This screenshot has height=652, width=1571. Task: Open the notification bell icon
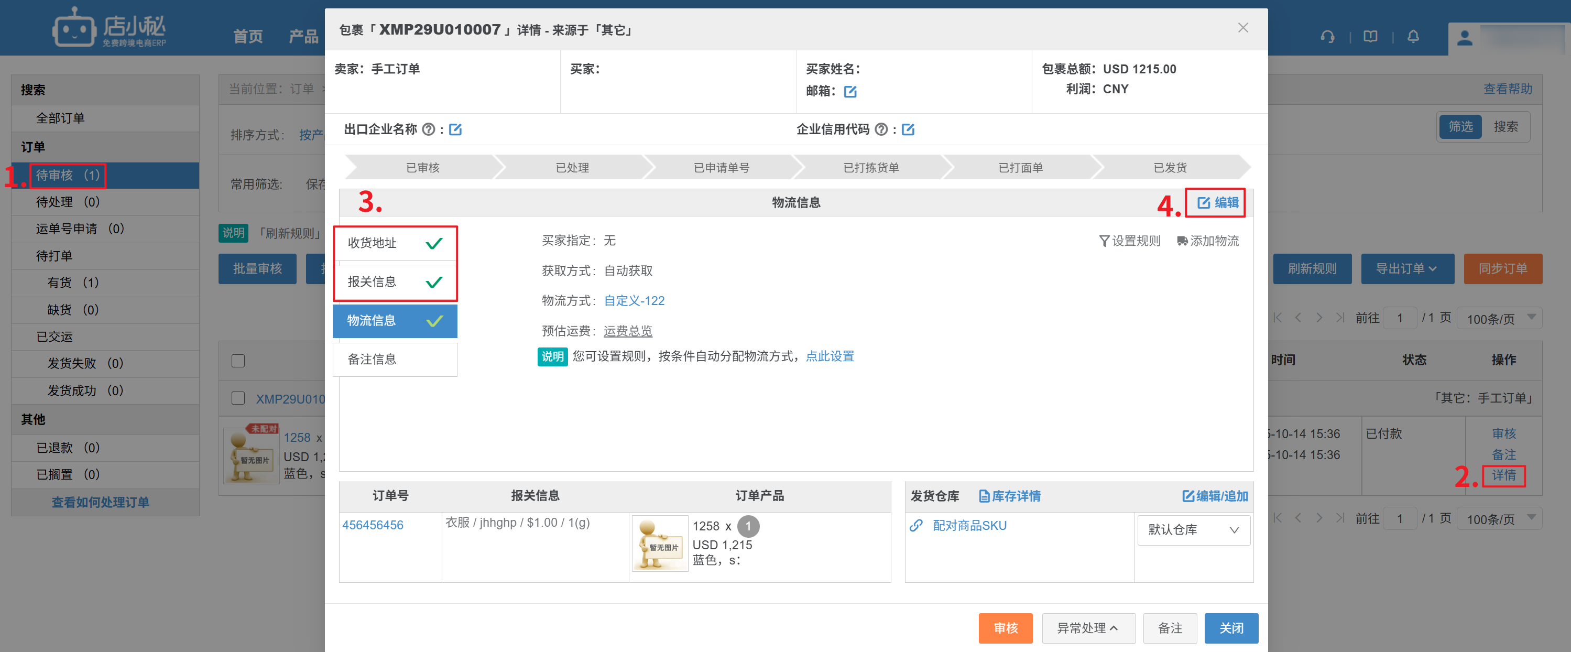pyautogui.click(x=1413, y=37)
